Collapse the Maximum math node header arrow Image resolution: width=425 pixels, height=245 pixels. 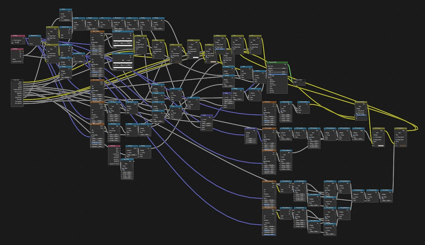353,190
